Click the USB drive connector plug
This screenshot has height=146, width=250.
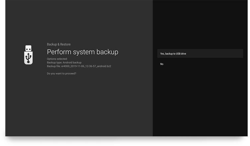point(28,48)
